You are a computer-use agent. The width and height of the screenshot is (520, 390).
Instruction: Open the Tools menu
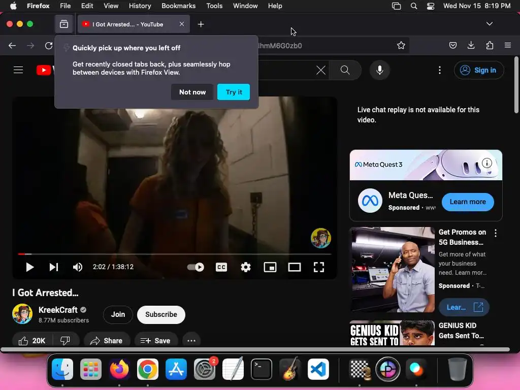pyautogui.click(x=214, y=6)
